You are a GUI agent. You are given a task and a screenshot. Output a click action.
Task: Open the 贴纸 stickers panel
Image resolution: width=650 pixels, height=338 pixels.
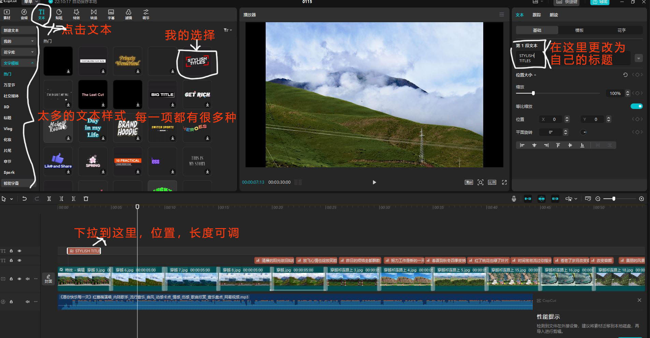59,14
